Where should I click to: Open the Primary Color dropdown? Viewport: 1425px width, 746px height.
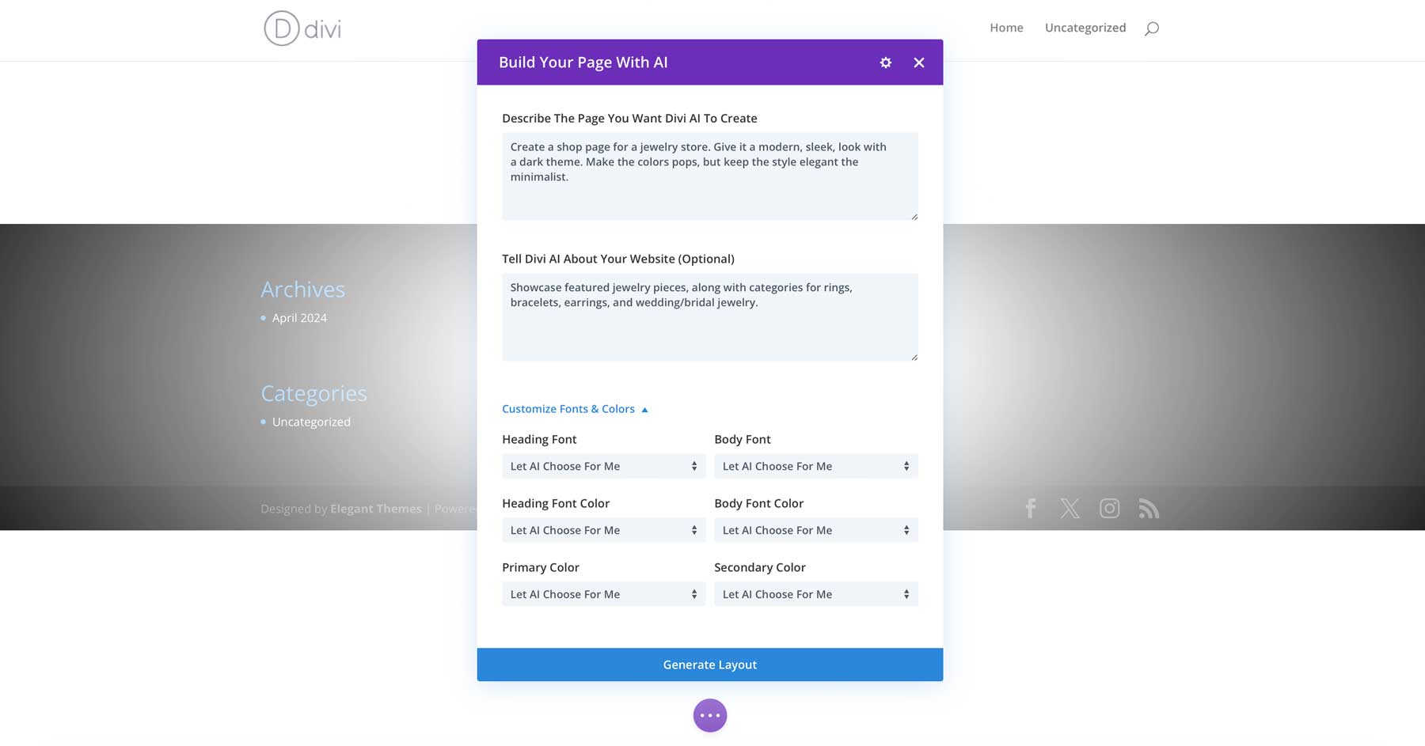tap(603, 593)
